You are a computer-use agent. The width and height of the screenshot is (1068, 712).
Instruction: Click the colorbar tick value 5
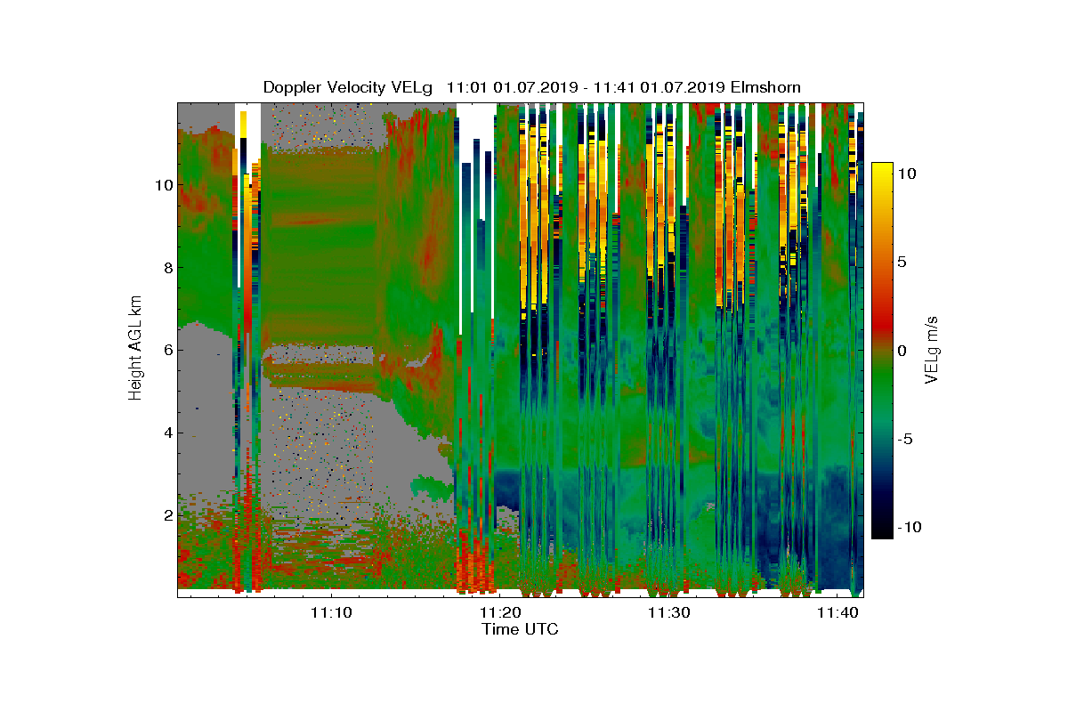(x=902, y=263)
